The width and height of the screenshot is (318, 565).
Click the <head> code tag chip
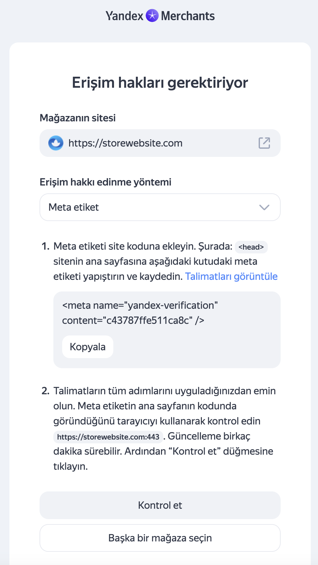point(251,247)
